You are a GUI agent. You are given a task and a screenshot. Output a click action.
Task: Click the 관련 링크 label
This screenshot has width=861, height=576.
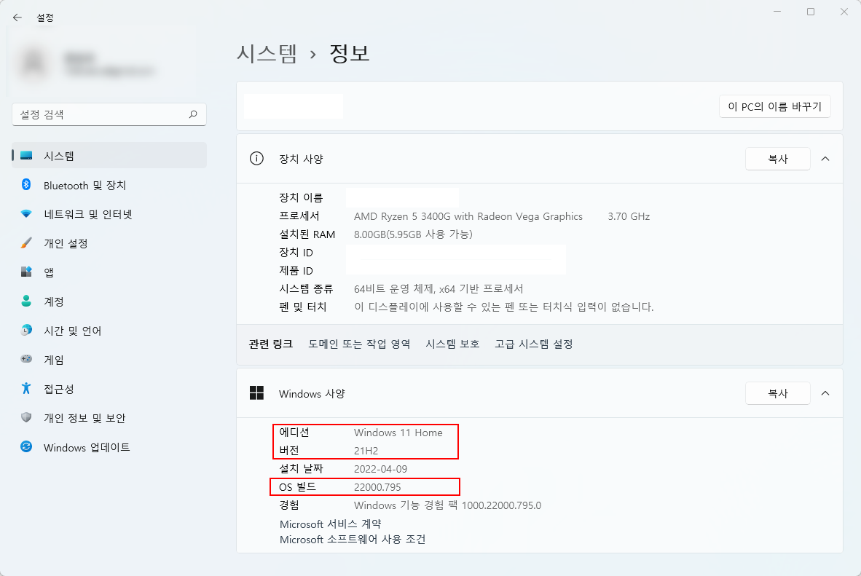click(x=271, y=344)
